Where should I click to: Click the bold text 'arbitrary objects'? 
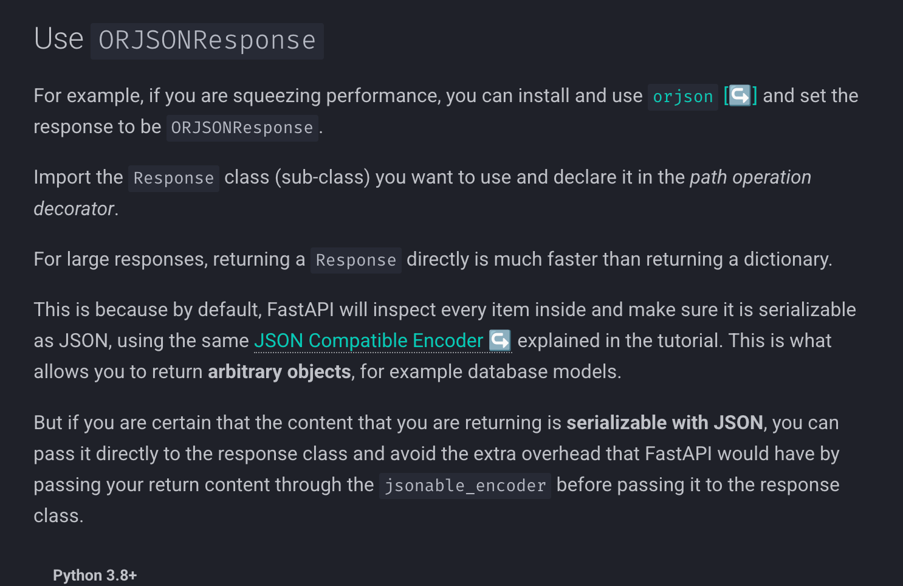(x=280, y=371)
